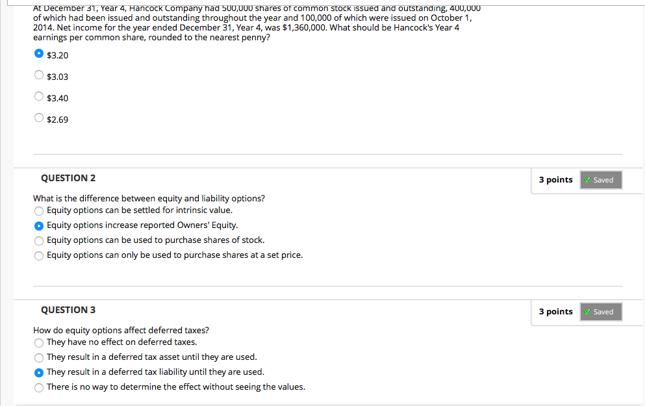Select 'only be used to purchase shares at set price'

[39, 255]
